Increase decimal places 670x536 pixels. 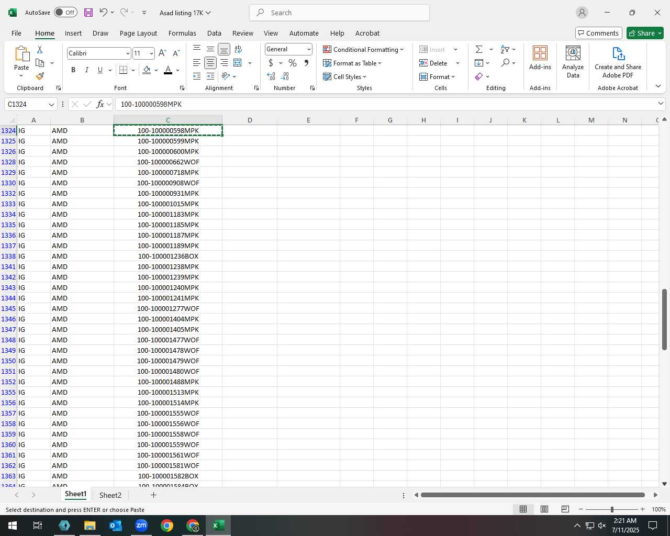(x=271, y=76)
